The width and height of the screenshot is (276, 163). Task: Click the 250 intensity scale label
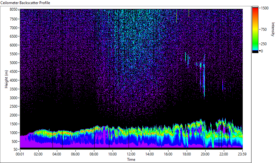264,44
